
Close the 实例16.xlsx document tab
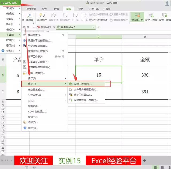tap(94, 27)
